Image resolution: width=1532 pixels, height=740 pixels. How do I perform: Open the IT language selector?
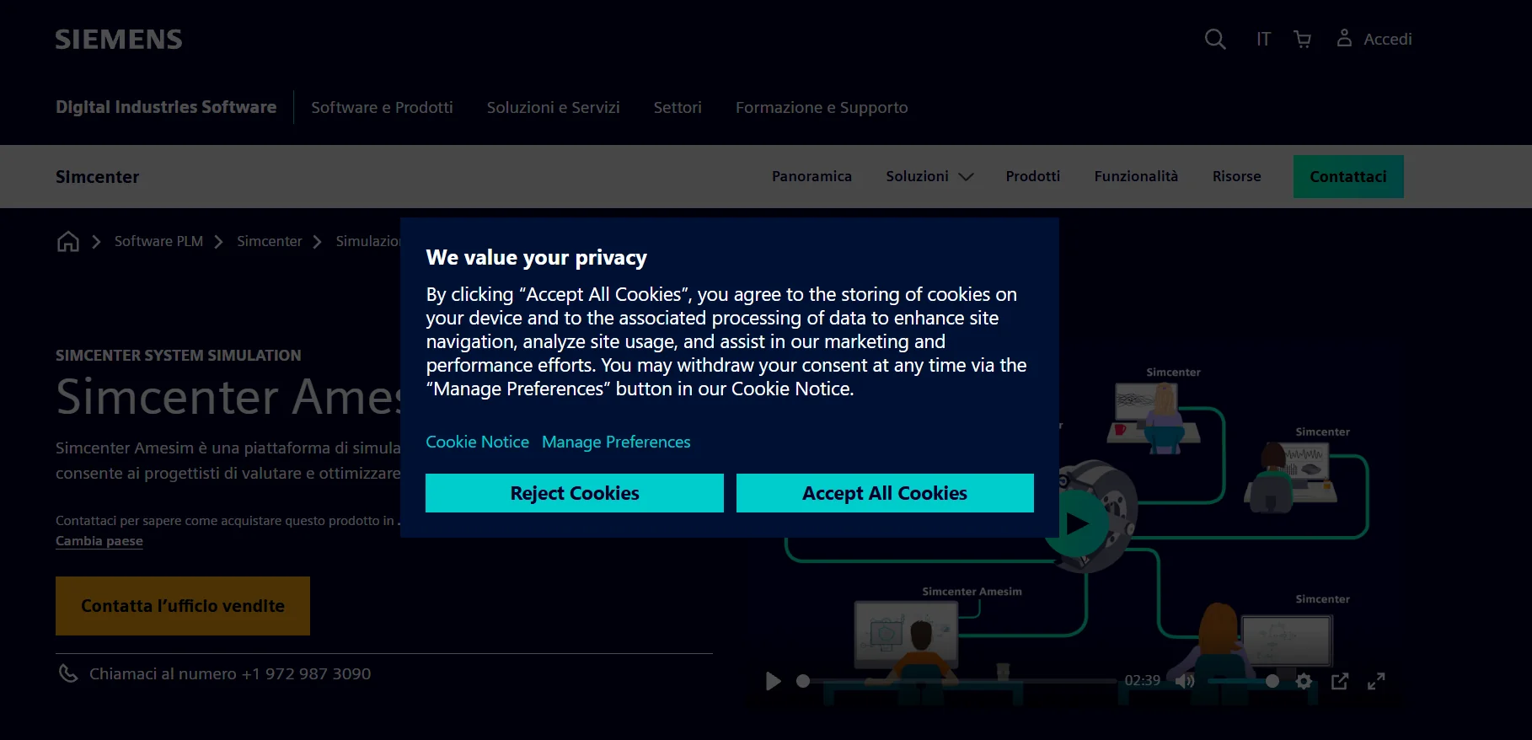[x=1263, y=39]
